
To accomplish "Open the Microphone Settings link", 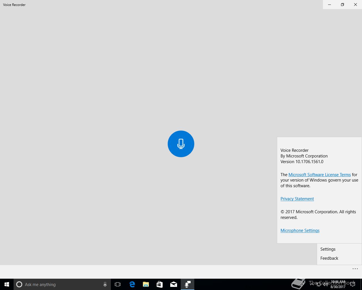I will click(300, 231).
